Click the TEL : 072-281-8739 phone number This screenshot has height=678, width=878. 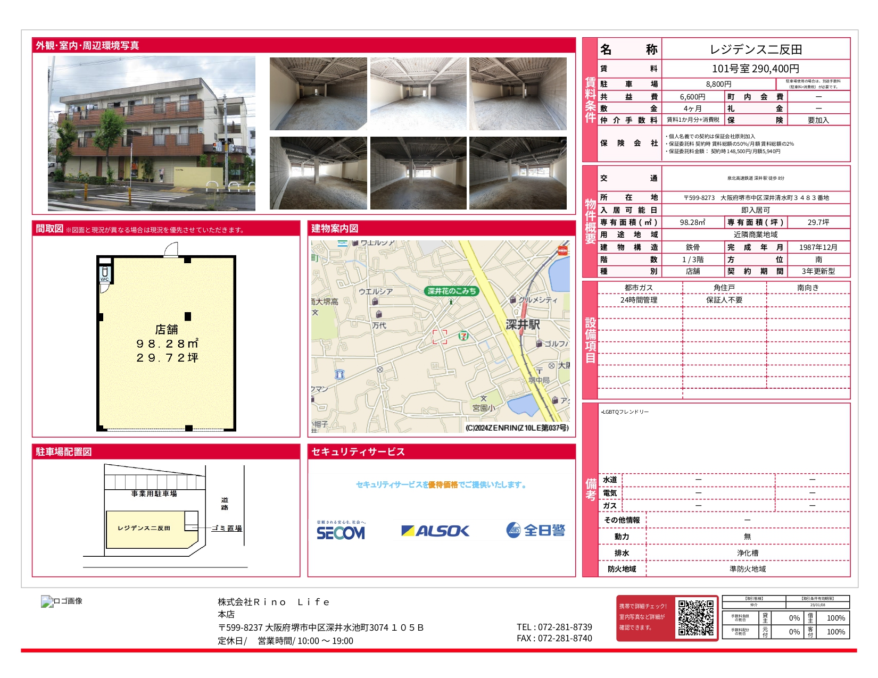(554, 627)
